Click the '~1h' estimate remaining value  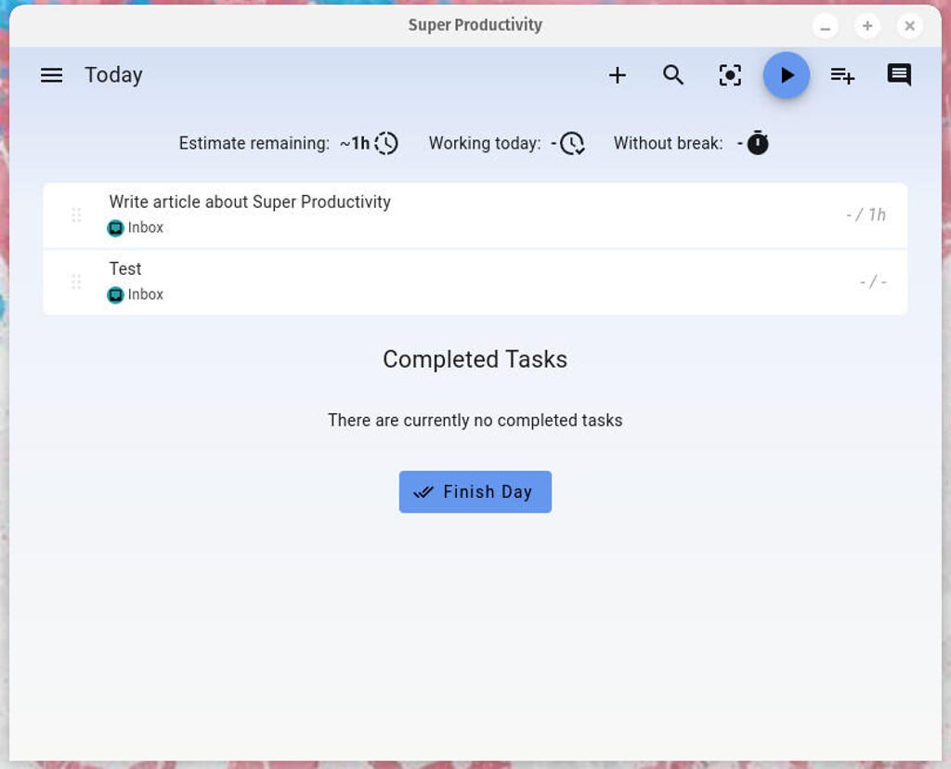pos(355,143)
